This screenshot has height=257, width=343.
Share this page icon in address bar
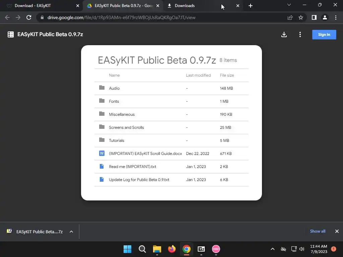coord(290,17)
